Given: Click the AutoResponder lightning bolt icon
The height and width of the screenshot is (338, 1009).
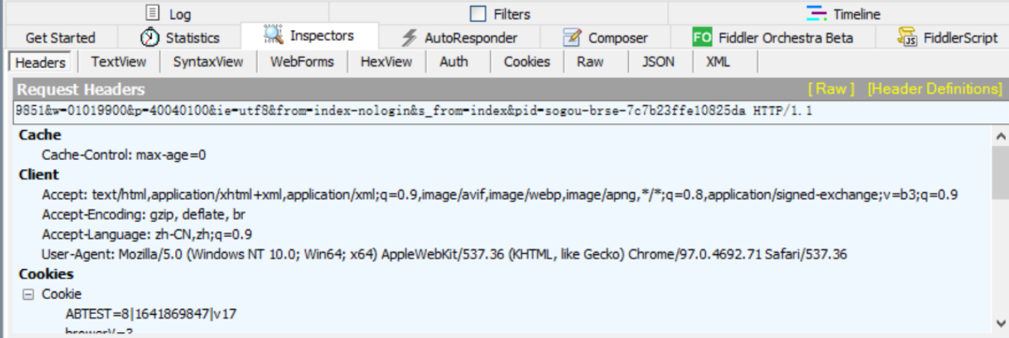Looking at the screenshot, I should 409,37.
